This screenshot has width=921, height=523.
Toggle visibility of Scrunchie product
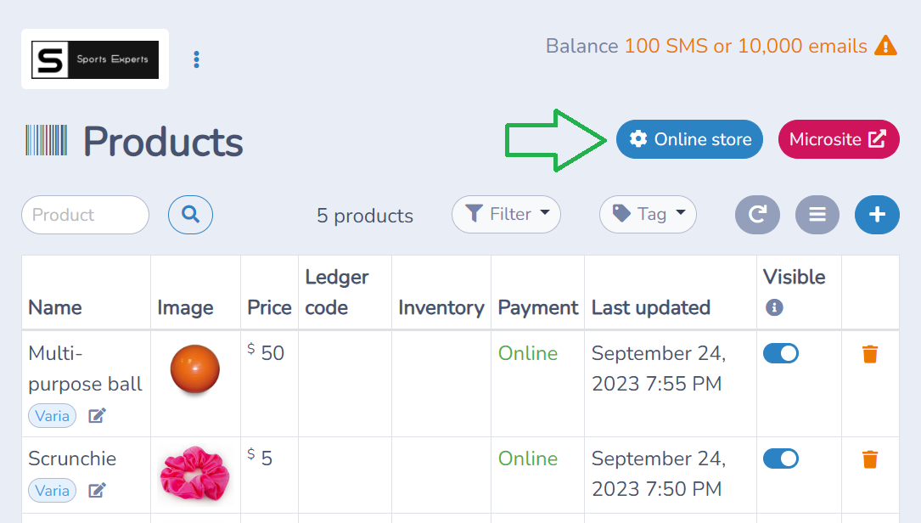pyautogui.click(x=781, y=459)
